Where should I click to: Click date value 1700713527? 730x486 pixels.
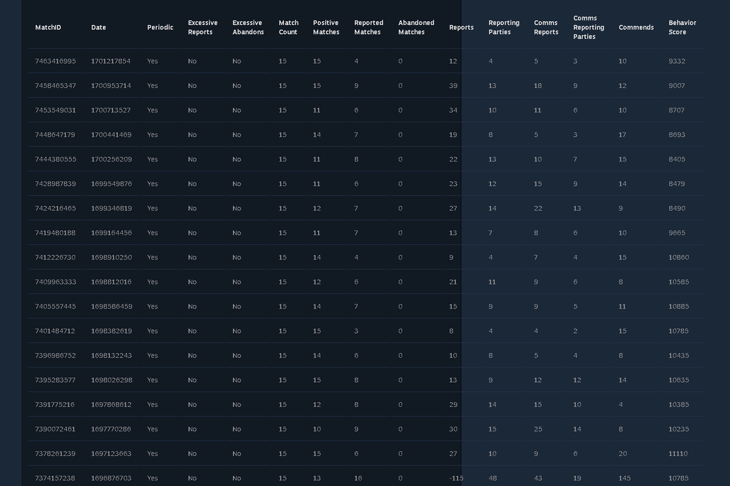(111, 111)
